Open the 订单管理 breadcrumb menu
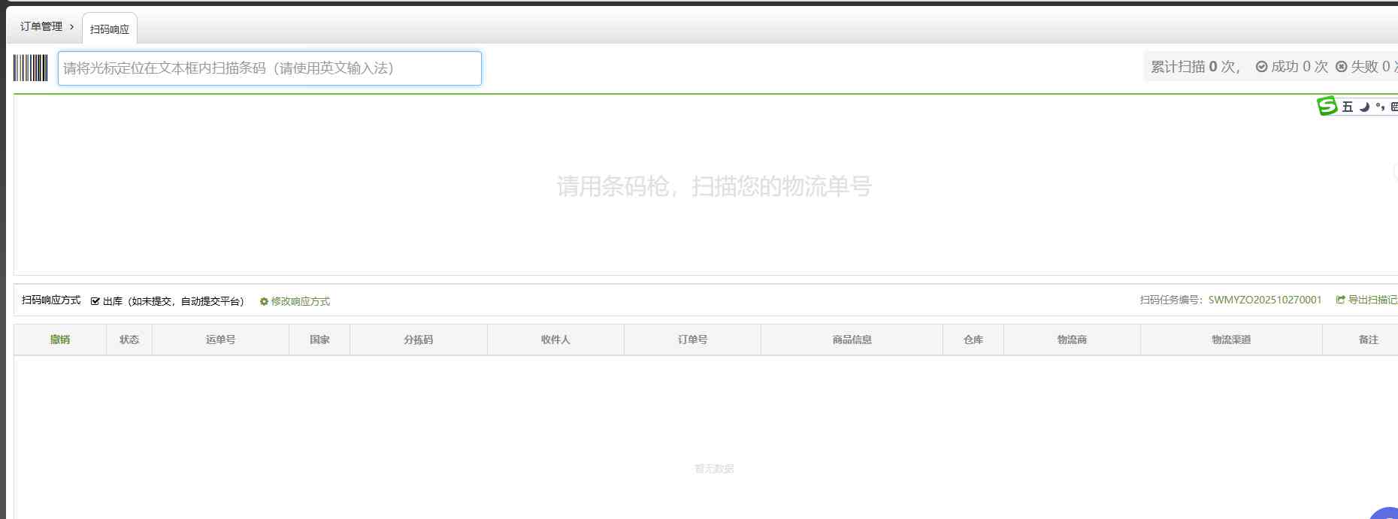This screenshot has height=519, width=1398. (x=41, y=26)
